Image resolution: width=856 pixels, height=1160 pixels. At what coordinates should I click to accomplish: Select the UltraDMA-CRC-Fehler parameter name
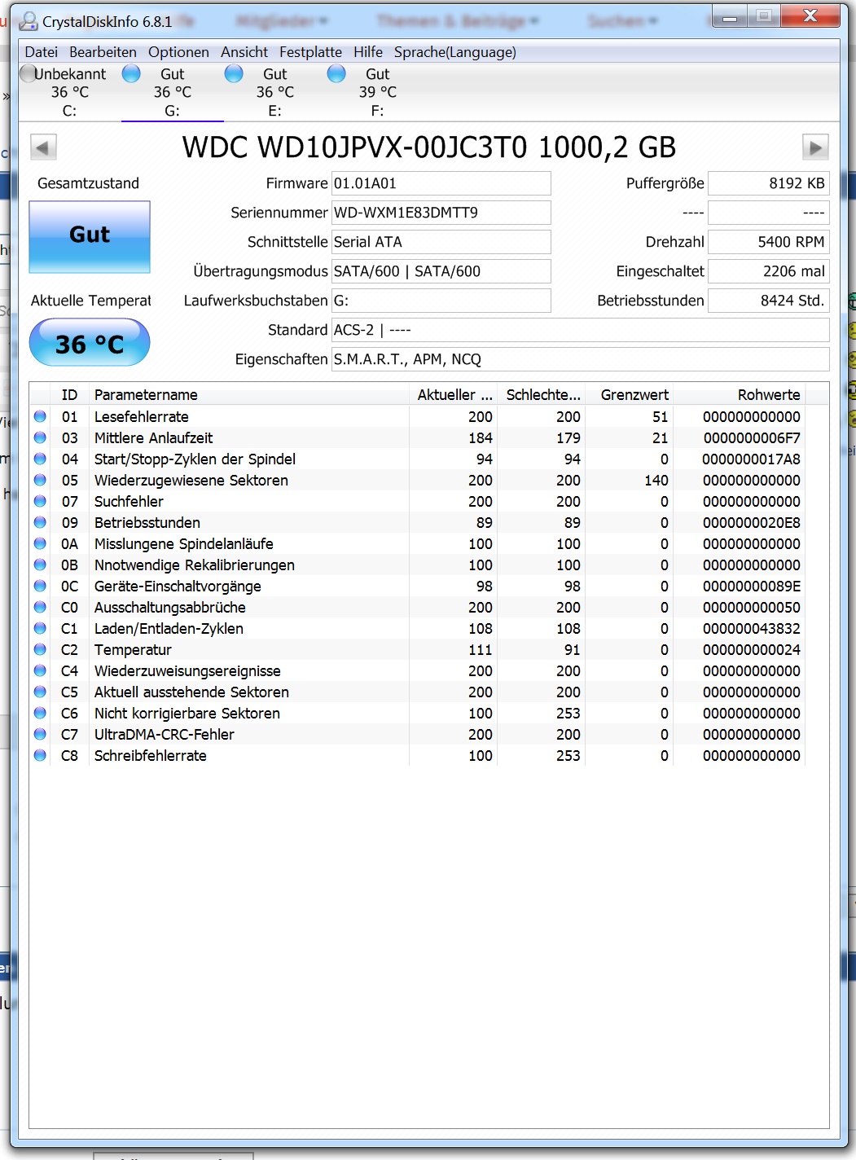165,734
